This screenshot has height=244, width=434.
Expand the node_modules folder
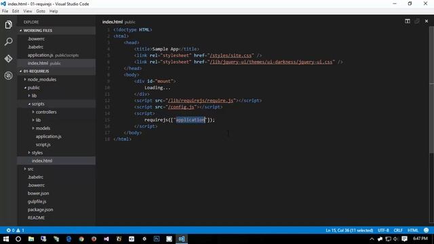pyautogui.click(x=56, y=79)
